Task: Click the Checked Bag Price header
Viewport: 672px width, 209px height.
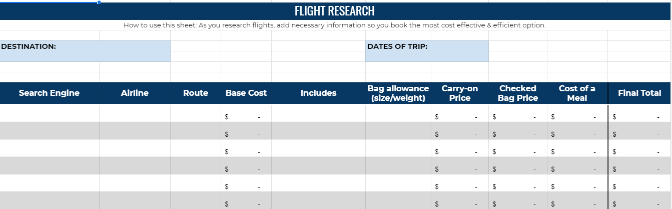Action: click(517, 93)
